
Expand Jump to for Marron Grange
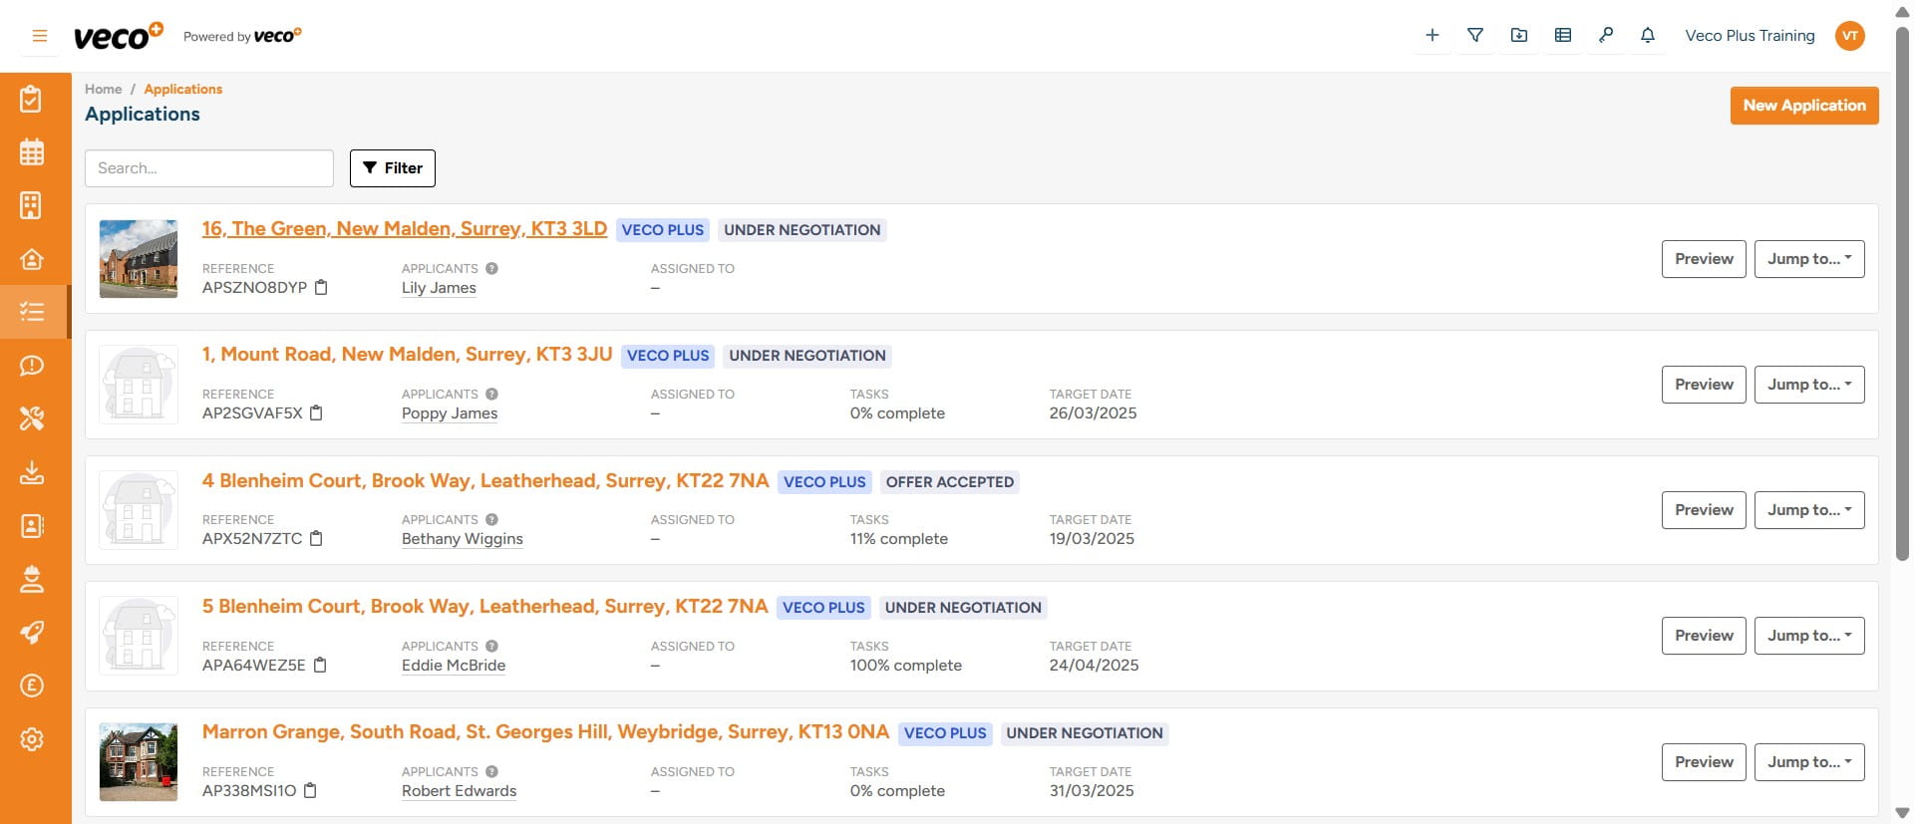[x=1809, y=762]
